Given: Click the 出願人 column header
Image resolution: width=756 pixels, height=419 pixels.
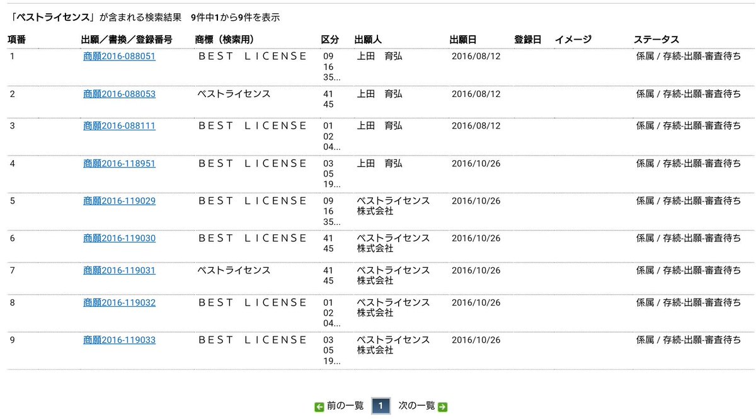Looking at the screenshot, I should (x=369, y=40).
